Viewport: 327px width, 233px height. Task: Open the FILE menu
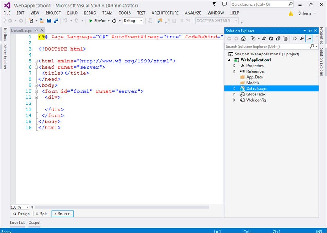(x=7, y=13)
